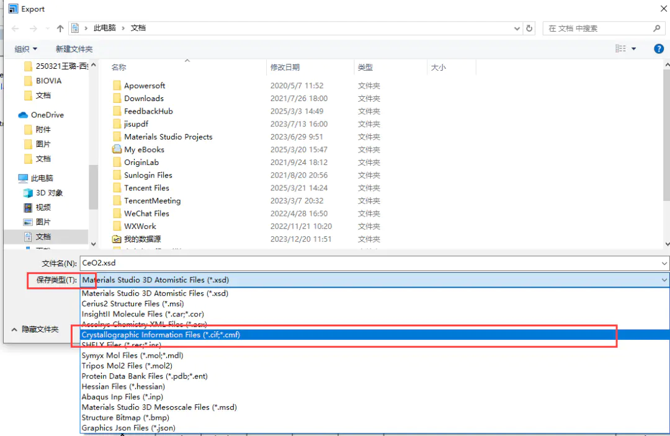Select the My eBooks folder icon

pos(117,149)
